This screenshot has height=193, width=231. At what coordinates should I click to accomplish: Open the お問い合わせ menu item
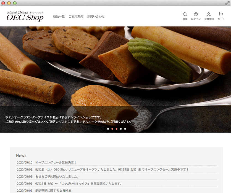point(96,17)
